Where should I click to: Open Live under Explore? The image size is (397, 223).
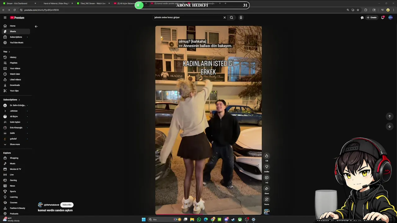[16, 175]
